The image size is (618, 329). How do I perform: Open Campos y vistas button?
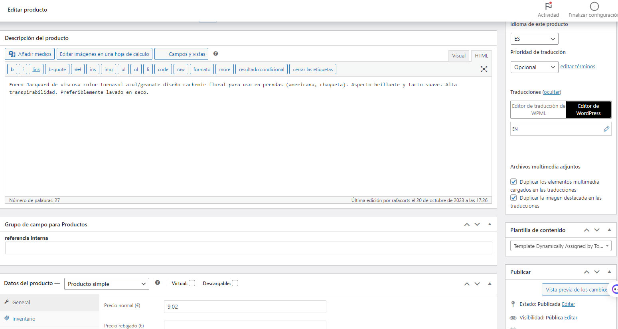click(182, 54)
